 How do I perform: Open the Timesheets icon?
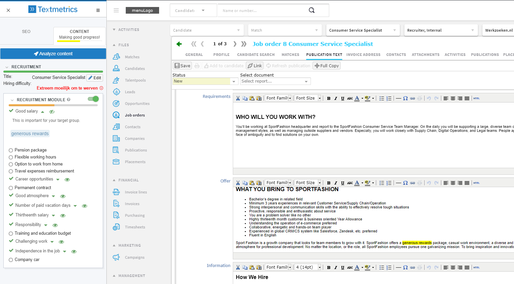point(116,227)
